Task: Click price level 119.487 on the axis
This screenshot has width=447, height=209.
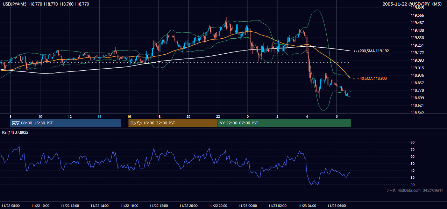Action: coord(418,23)
